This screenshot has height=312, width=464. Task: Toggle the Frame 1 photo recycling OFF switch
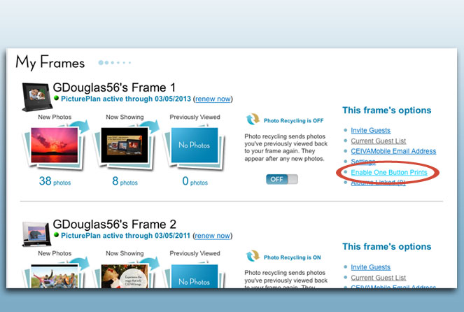pos(282,179)
